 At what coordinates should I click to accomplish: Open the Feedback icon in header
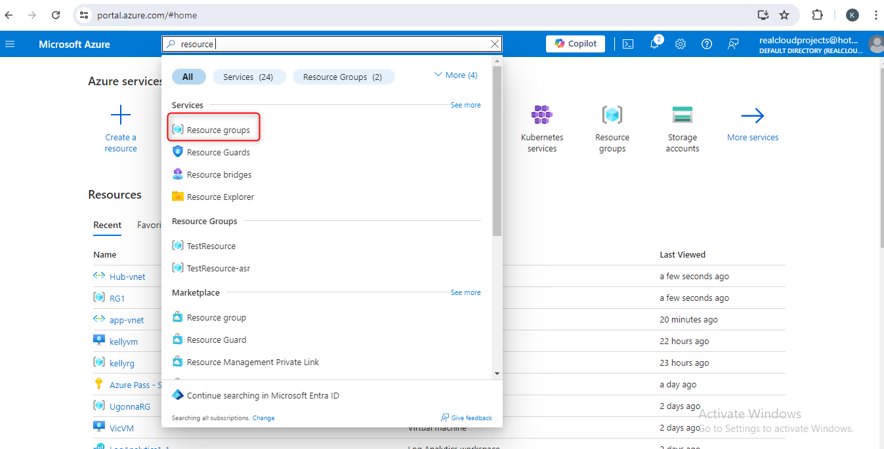[733, 44]
